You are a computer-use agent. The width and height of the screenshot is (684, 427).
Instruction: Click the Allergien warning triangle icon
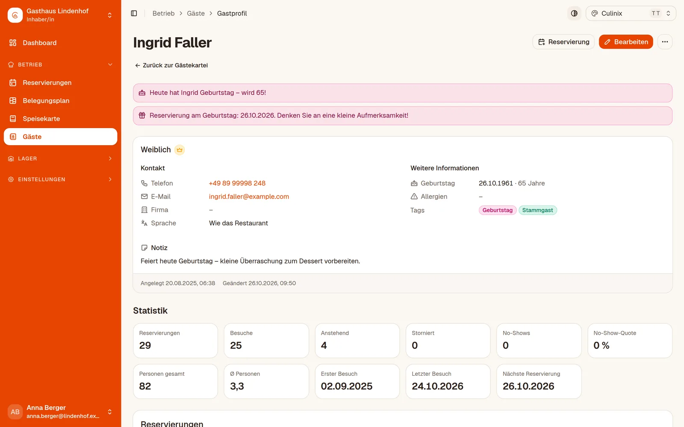coord(414,196)
